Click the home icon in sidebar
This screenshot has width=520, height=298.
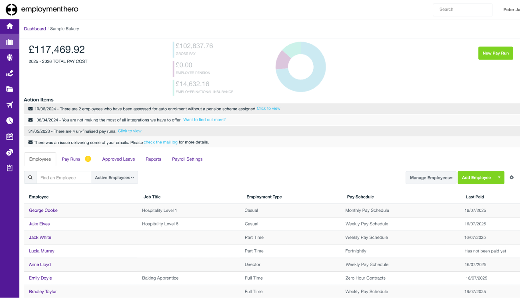coord(10,26)
